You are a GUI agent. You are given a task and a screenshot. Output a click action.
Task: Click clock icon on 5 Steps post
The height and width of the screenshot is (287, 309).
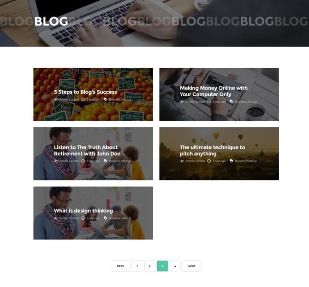click(x=83, y=100)
